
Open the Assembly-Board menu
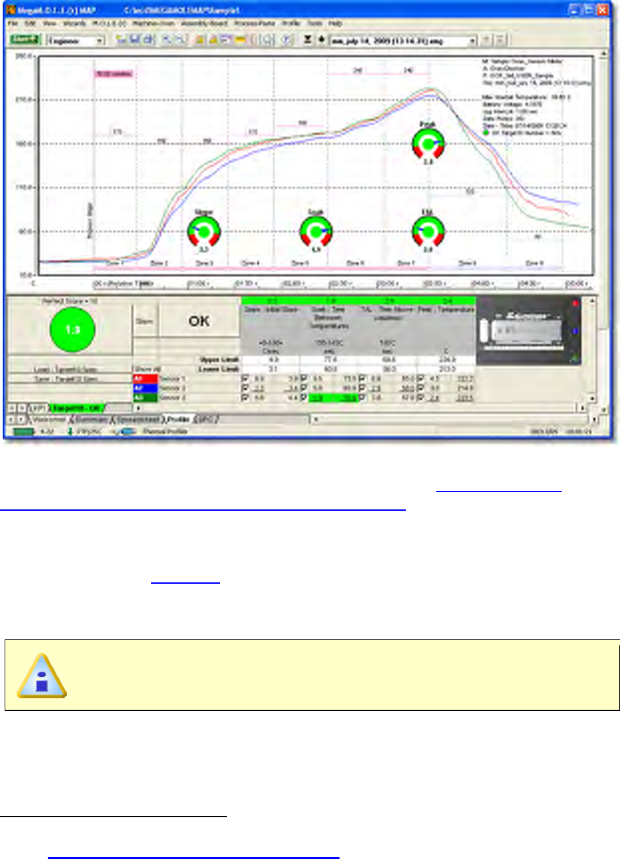(204, 23)
